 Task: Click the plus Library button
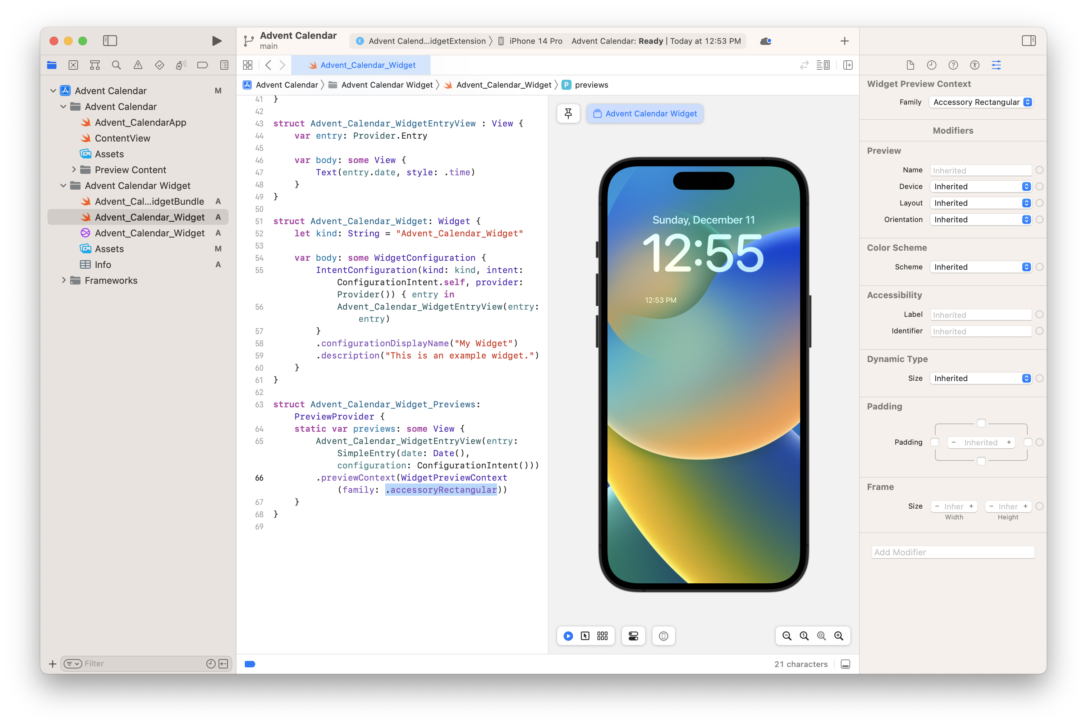click(x=844, y=41)
